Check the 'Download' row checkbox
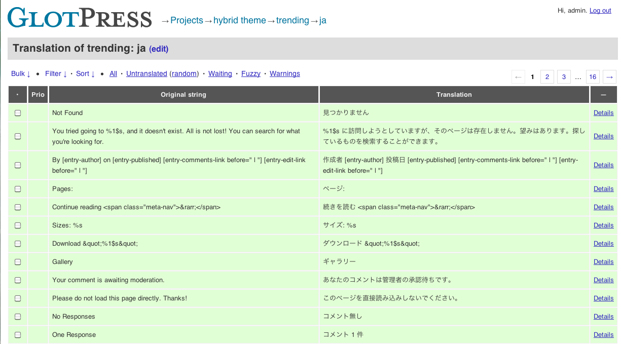The height and width of the screenshot is (344, 621). pos(18,244)
